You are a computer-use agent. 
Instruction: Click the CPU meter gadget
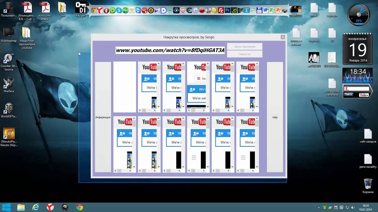[x=359, y=15]
